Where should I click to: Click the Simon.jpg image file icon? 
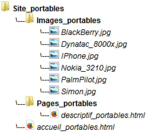54,90
